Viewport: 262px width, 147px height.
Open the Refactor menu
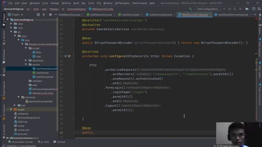(66, 3)
